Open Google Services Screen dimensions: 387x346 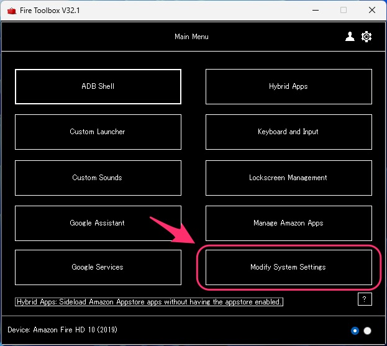coord(98,267)
